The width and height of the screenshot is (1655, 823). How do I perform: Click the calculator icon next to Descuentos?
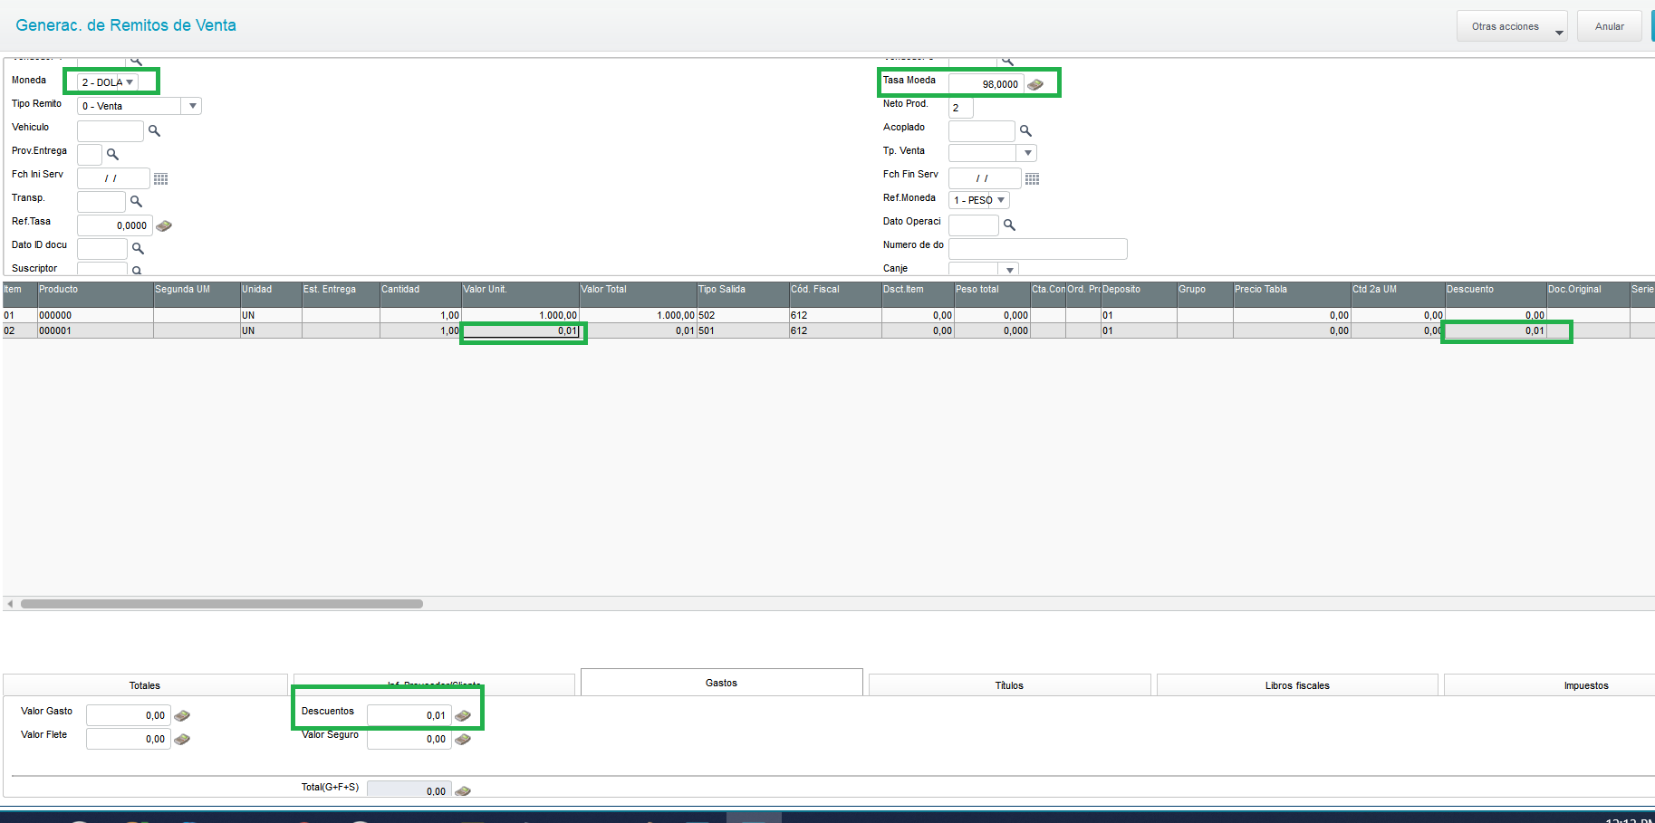point(463,715)
